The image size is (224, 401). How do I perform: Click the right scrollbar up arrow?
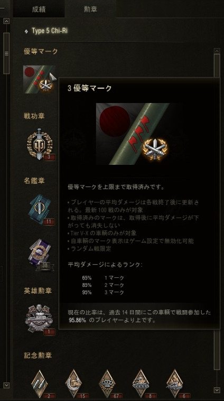pos(217,51)
